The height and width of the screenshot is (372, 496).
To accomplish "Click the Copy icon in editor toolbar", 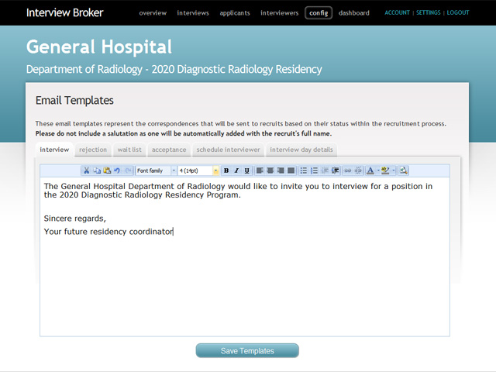I will pos(97,170).
